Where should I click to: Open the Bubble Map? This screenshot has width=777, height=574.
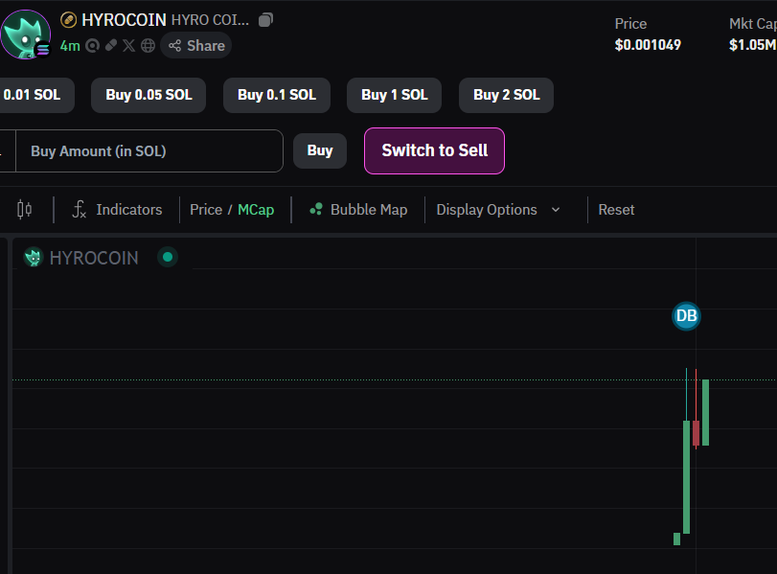[358, 210]
